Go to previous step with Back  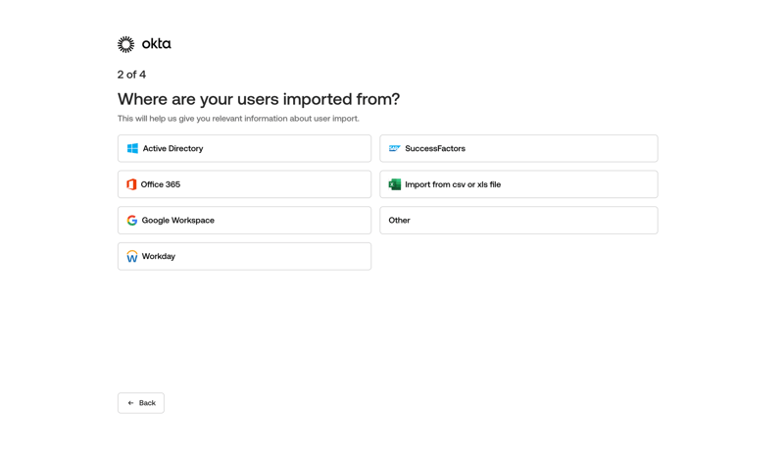141,403
